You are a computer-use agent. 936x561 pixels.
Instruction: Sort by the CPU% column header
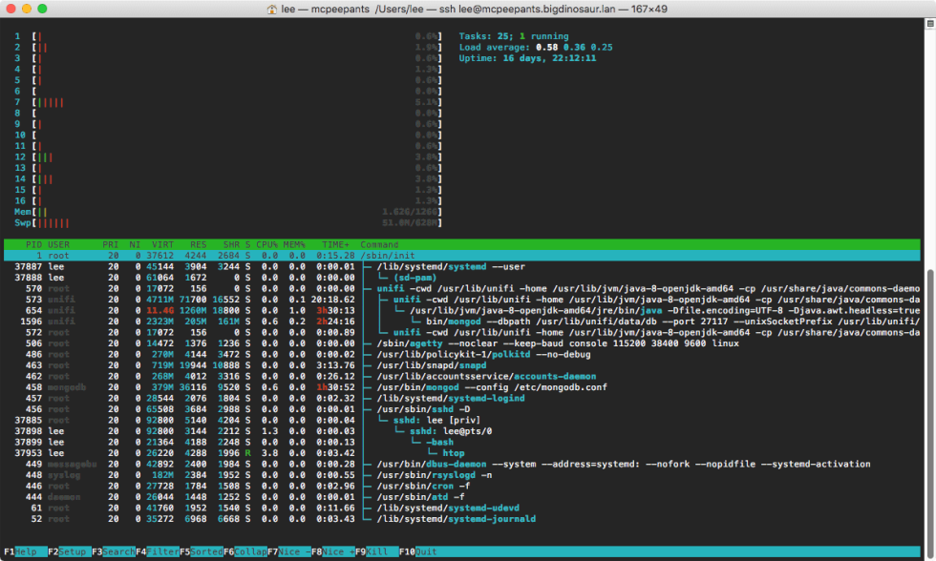point(266,244)
